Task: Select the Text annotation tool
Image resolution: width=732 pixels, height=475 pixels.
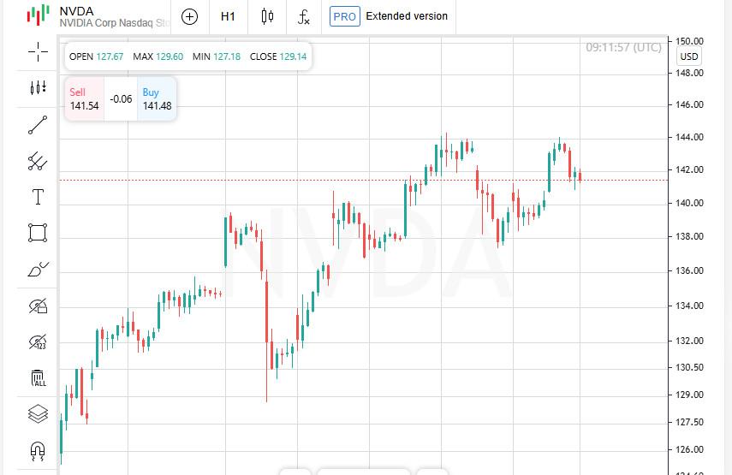Action: (38, 197)
